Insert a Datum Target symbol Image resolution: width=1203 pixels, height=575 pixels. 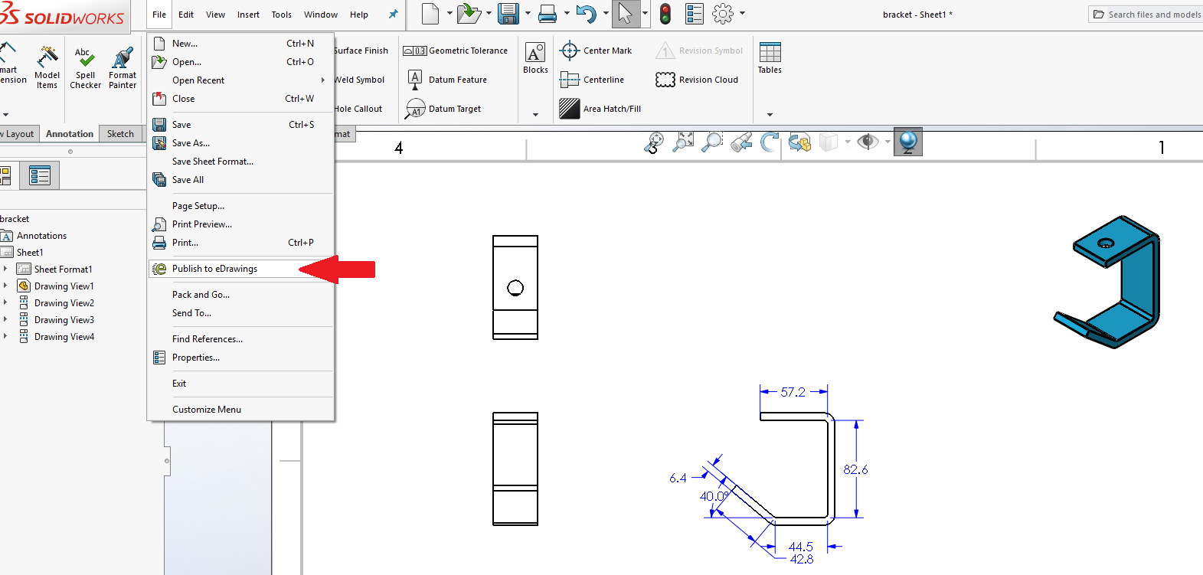tap(444, 109)
